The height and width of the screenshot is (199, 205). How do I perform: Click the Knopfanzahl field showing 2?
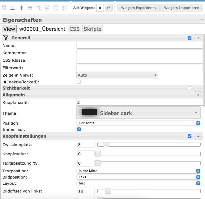(139, 102)
